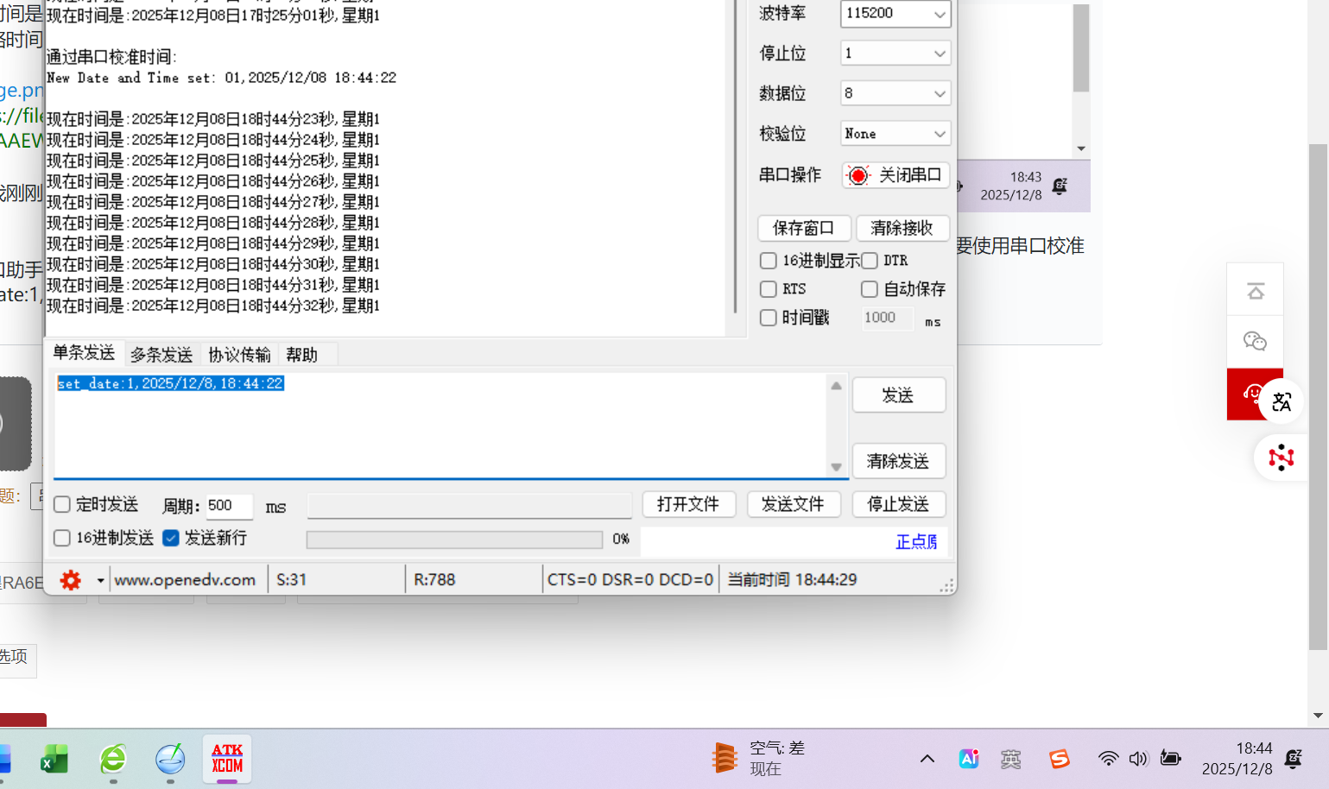This screenshot has width=1329, height=789.
Task: Switch to the 协议传输 tab
Action: pos(239,355)
